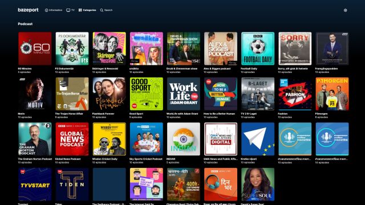Open the settings gear icon

click(345, 10)
